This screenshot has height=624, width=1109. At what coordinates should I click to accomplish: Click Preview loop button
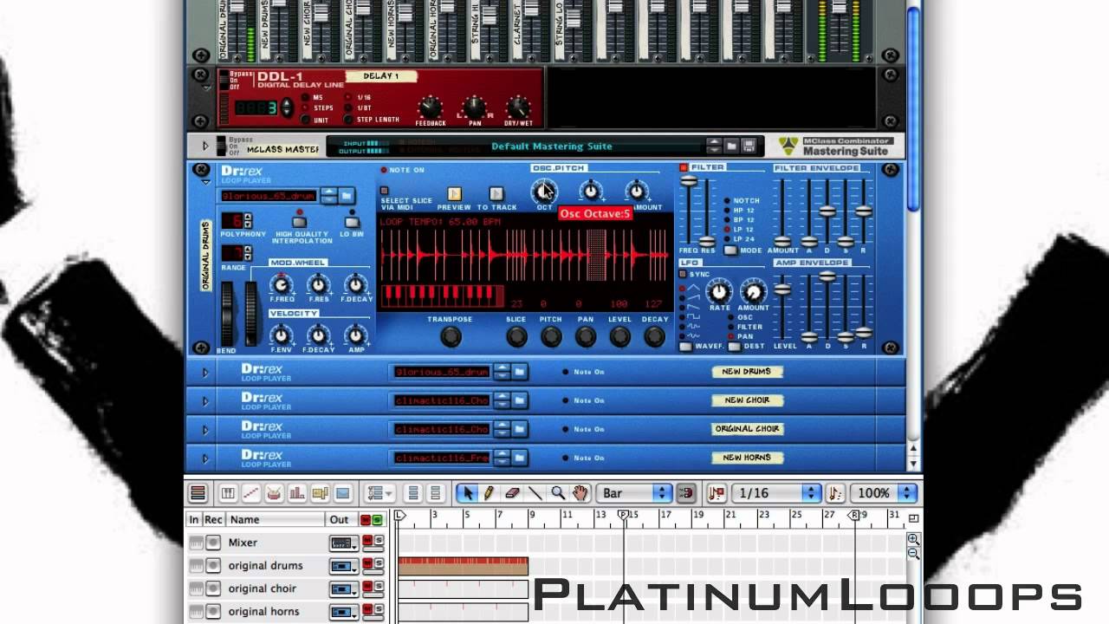(454, 194)
